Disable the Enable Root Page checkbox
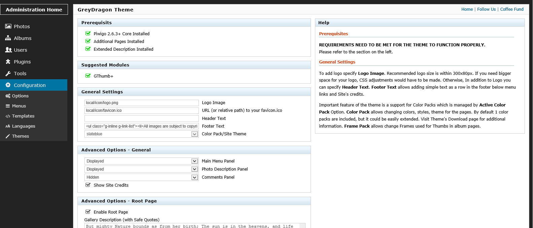Viewport: 533px width, 228px height. (88, 212)
